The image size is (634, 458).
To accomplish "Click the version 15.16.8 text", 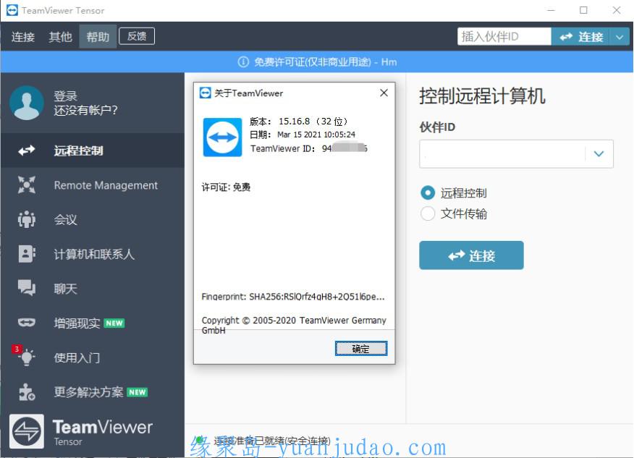I will 298,122.
